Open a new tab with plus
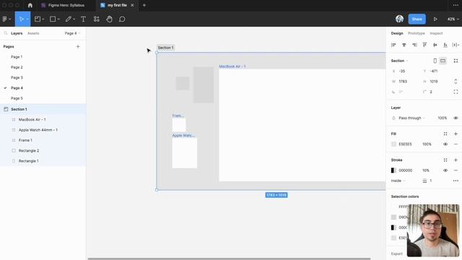This screenshot has width=462, height=260. pyautogui.click(x=144, y=5)
